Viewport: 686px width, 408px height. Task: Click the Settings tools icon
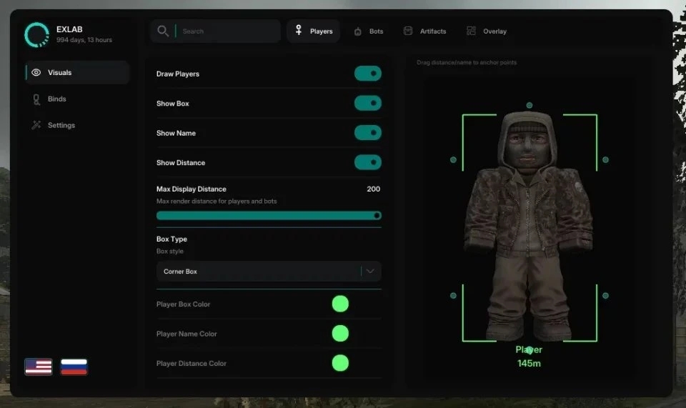(36, 125)
